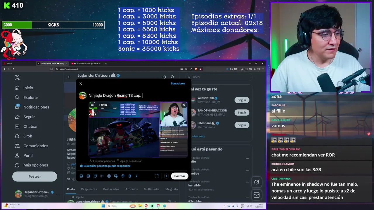Select the Multimedia profile tab
The image size is (374, 210).
(x=151, y=189)
